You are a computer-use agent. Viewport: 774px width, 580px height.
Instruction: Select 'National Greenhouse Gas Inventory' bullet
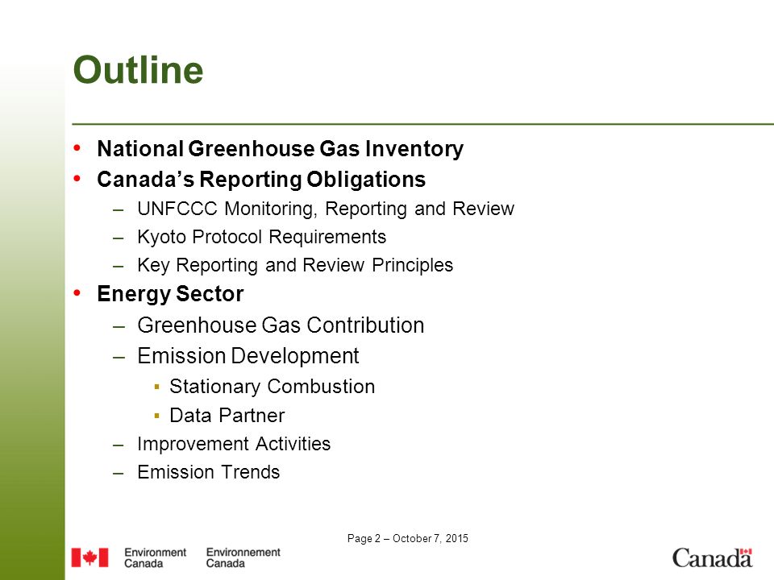click(x=281, y=149)
